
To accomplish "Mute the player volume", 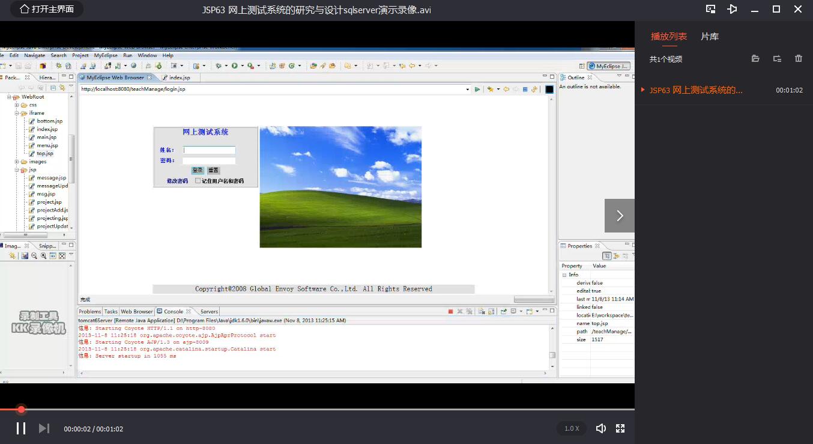I will click(600, 428).
